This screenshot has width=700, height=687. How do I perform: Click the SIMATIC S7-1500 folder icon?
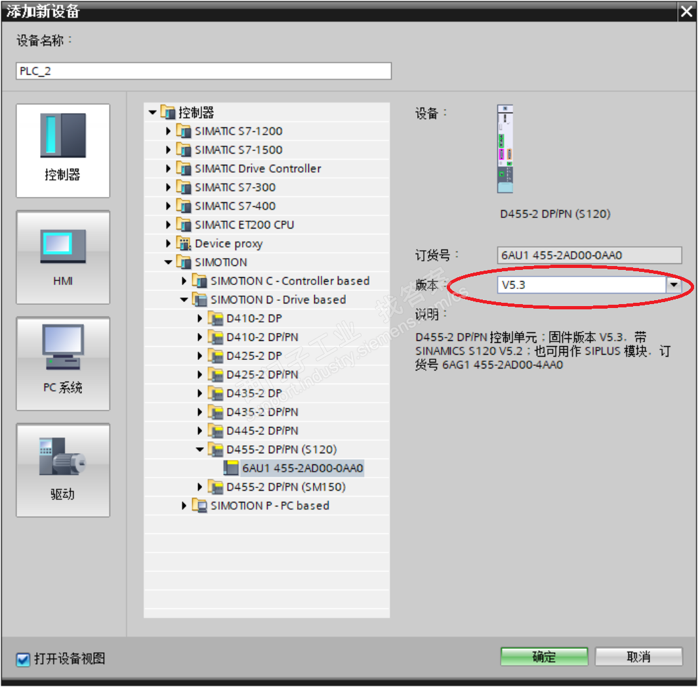pos(184,150)
